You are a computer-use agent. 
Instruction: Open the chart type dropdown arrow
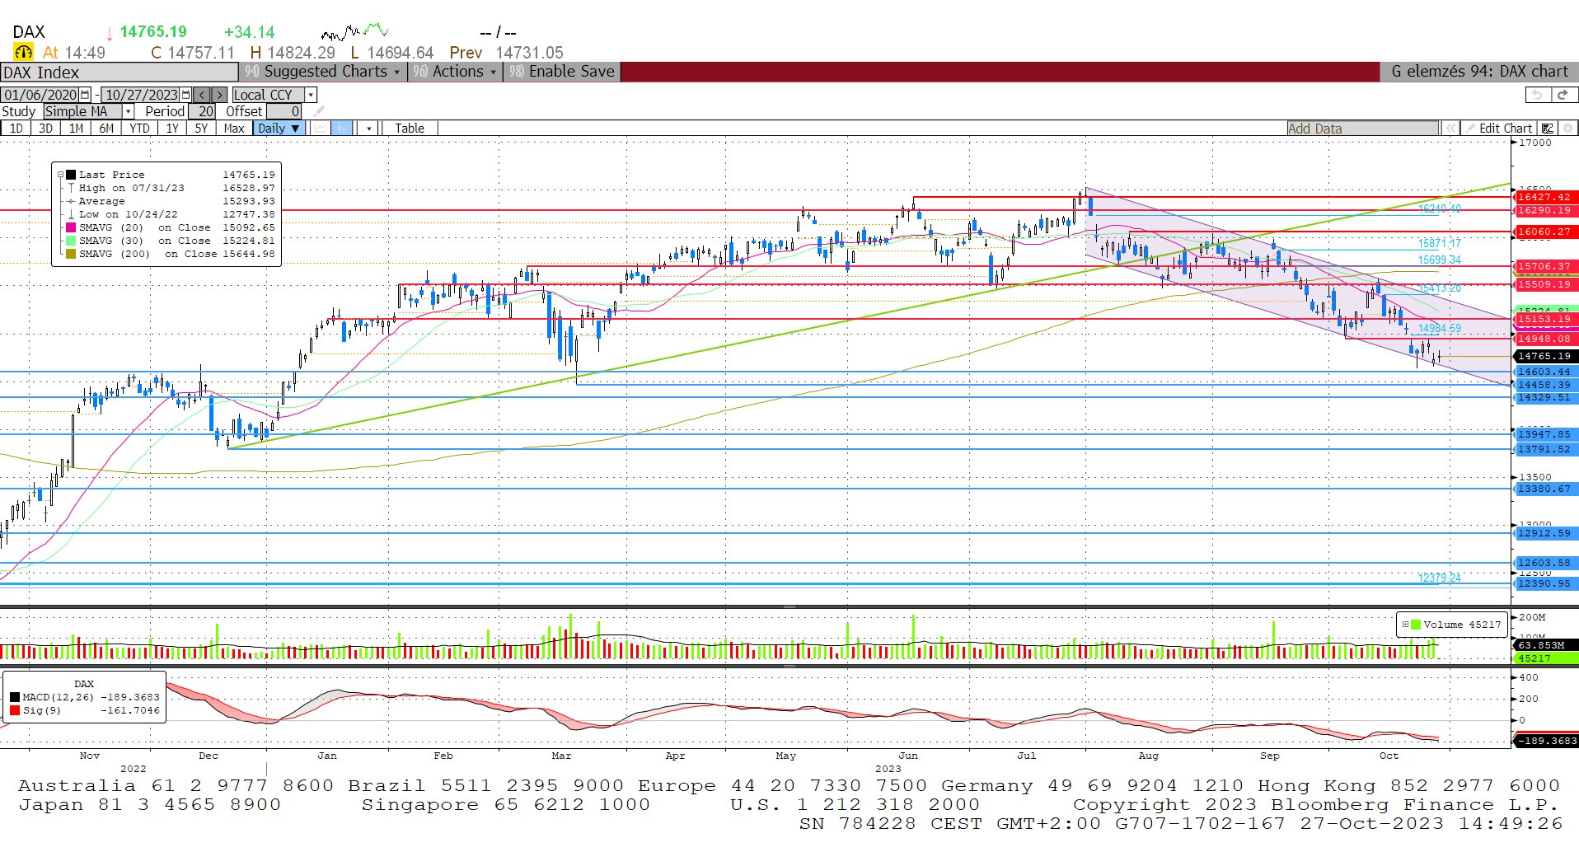coord(368,129)
